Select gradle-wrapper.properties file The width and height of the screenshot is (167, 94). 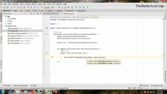(x=22, y=33)
